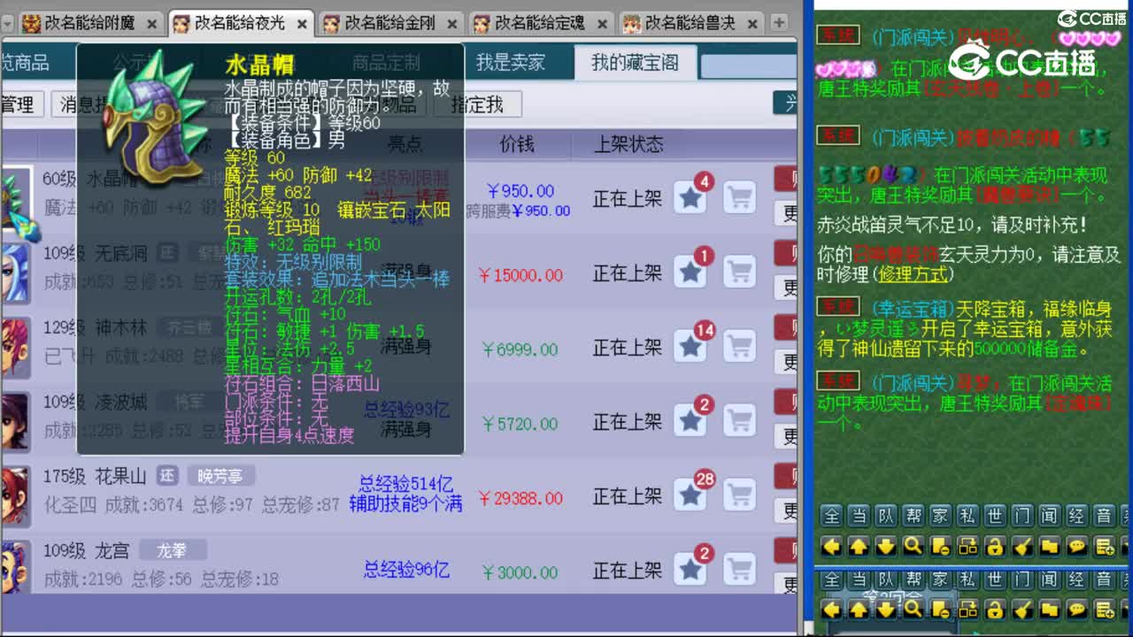Click page-minus icon in upper chat toolbar
This screenshot has height=637, width=1133.
coord(941,546)
